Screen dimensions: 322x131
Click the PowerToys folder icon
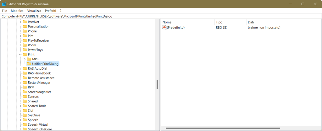click(x=25, y=50)
